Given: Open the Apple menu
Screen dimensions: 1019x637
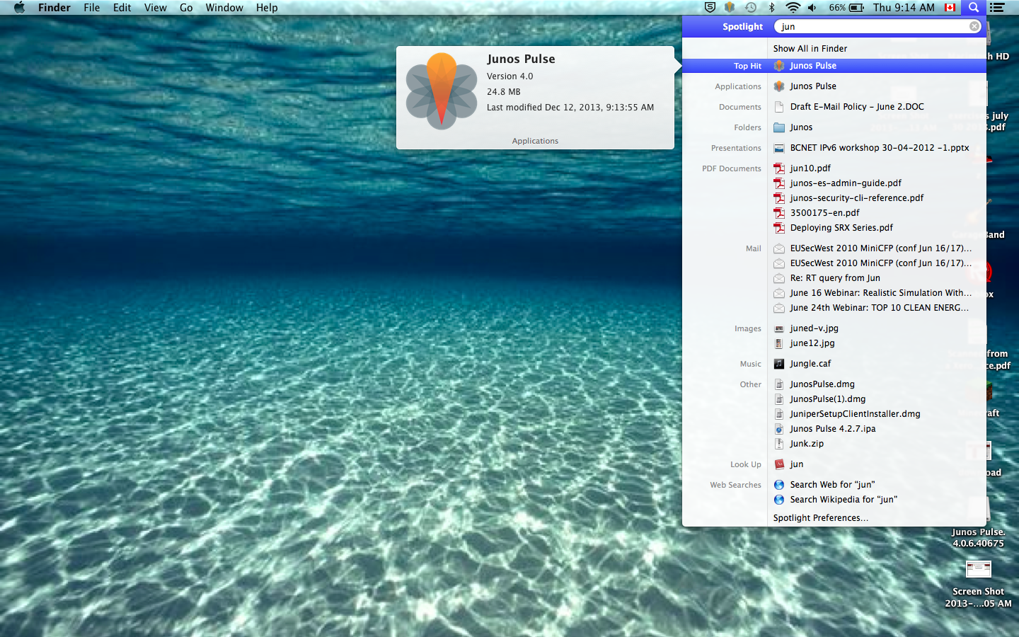Looking at the screenshot, I should point(19,8).
